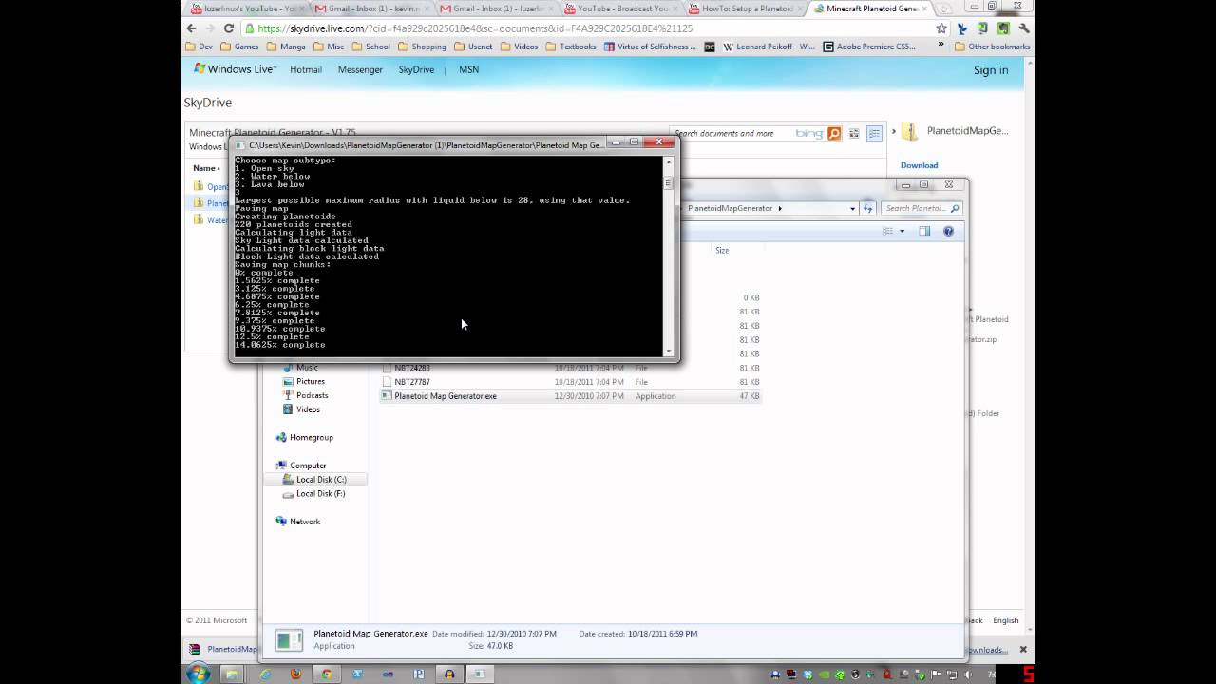Bookmark this page with the star icon

tap(941, 28)
